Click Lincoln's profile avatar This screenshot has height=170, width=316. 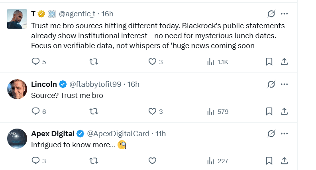point(17,89)
